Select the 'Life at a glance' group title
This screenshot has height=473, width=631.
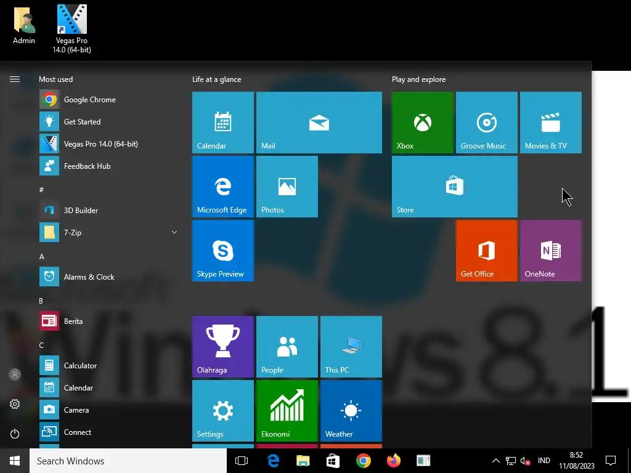(x=216, y=79)
